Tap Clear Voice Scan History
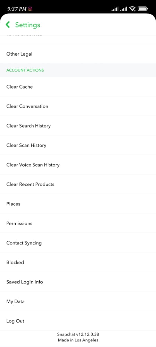Screen dimensions: 156x347 pyautogui.click(x=78, y=165)
